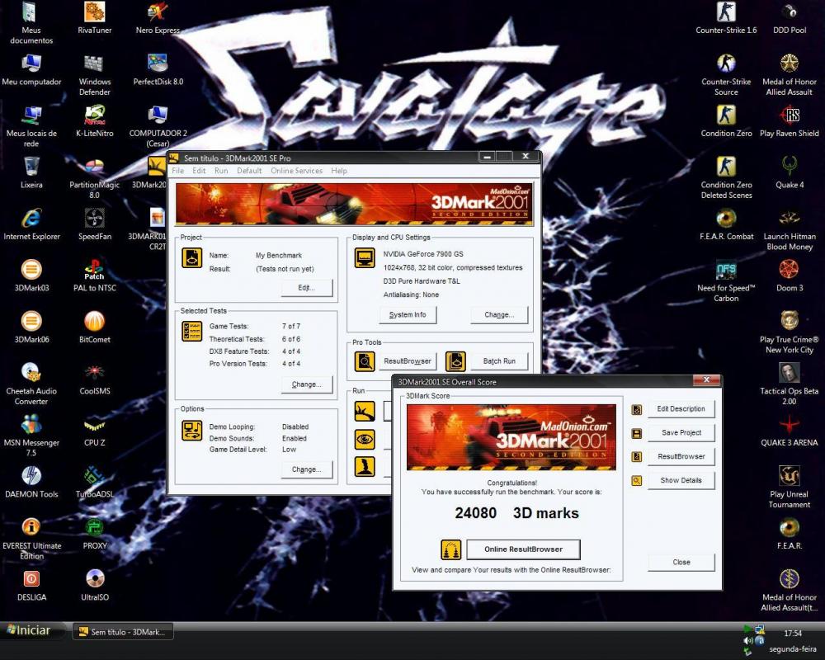Click the Online ResultBrowser button
The image size is (825, 660).
523,549
